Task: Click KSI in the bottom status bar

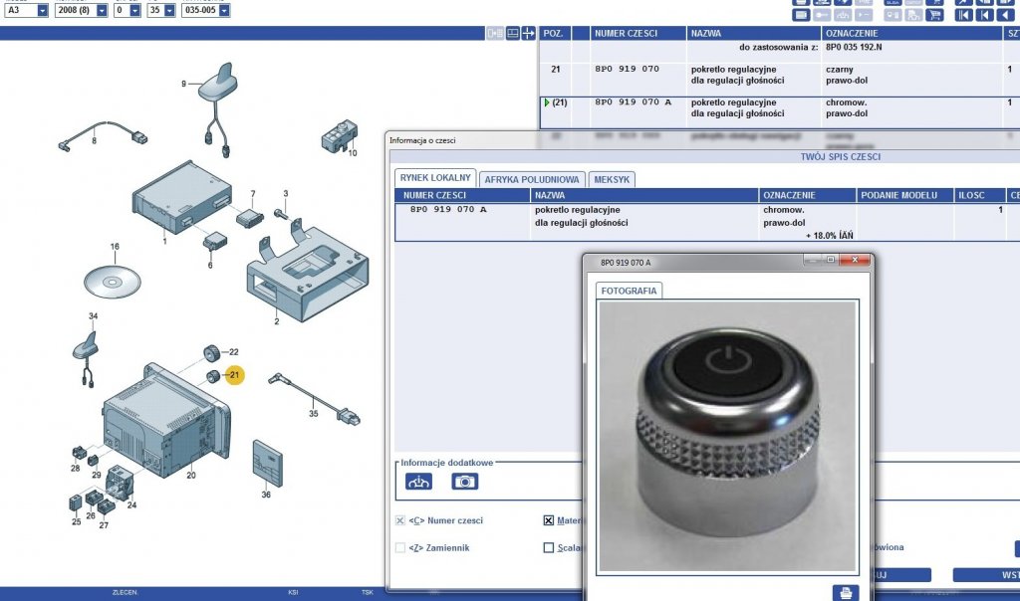Action: (293, 593)
